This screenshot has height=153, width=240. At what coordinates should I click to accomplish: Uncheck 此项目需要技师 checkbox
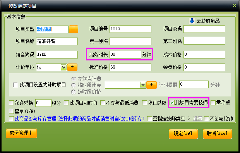pos(172,103)
